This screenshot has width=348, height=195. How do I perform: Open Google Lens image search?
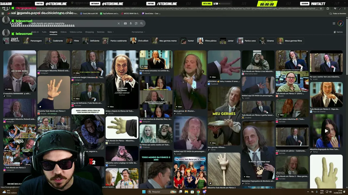(x=136, y=24)
